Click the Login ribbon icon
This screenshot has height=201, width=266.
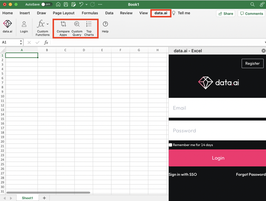point(24,24)
